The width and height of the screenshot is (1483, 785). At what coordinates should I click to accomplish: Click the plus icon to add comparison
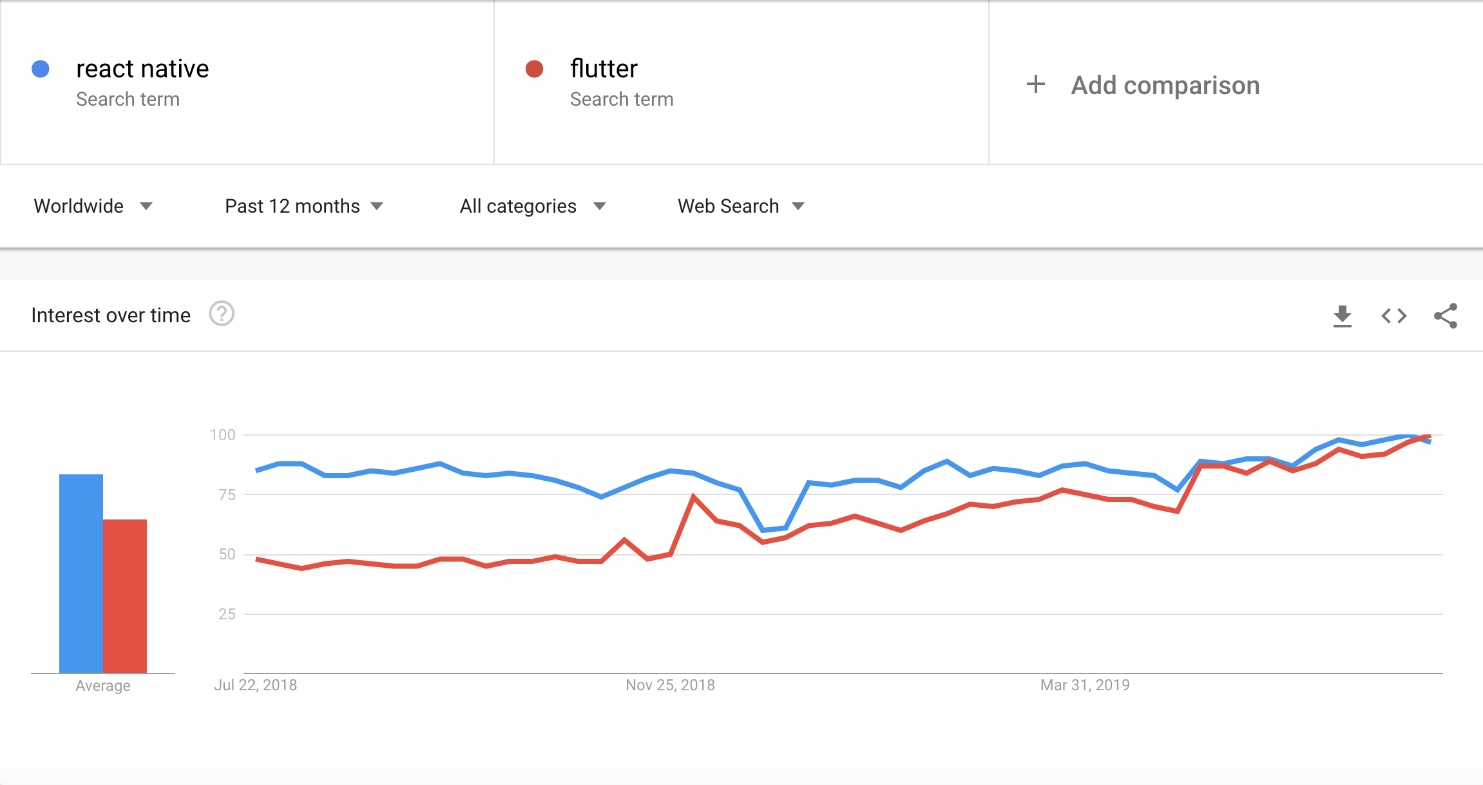(x=1036, y=84)
